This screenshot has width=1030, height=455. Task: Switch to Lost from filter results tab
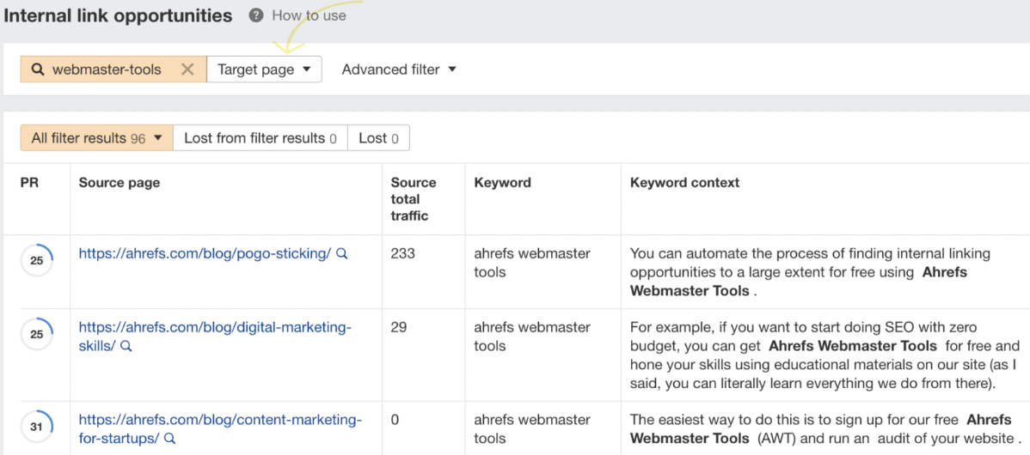point(260,138)
